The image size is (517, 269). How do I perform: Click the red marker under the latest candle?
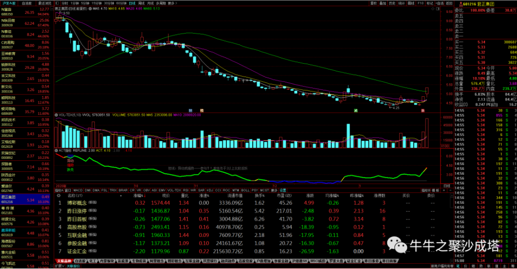423,110
